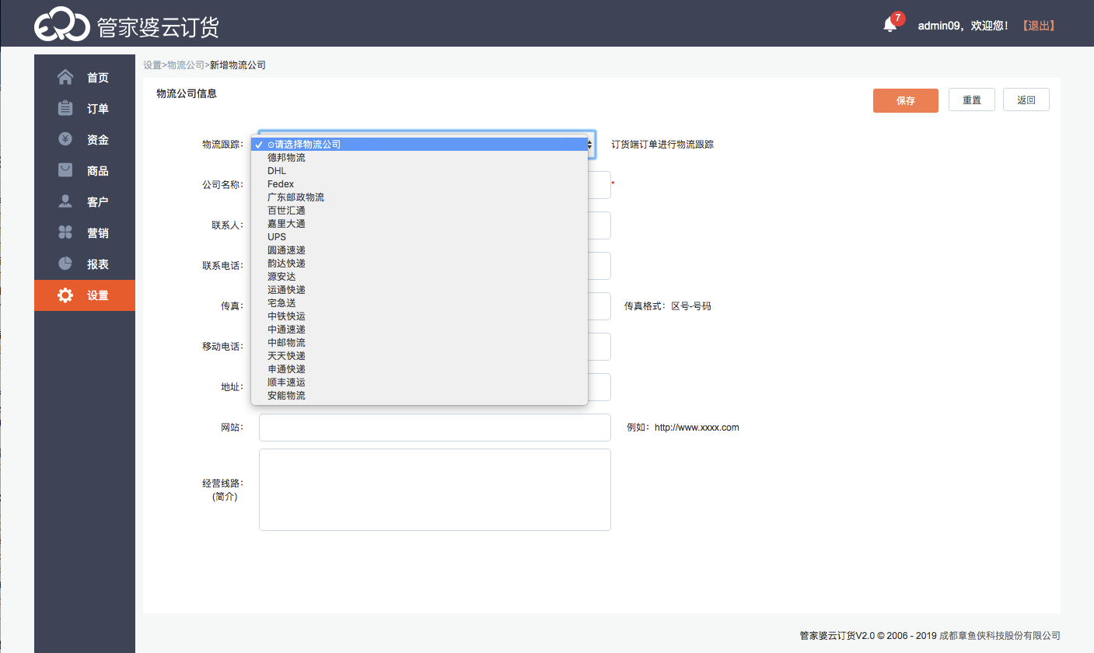
Task: Click the 退出 logout link
Action: click(1038, 26)
